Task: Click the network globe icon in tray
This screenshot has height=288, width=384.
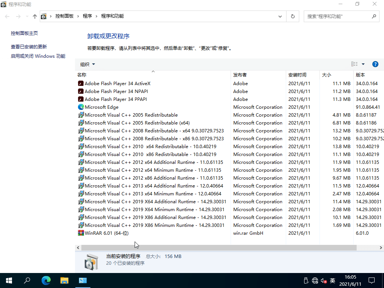Action: tap(315, 280)
